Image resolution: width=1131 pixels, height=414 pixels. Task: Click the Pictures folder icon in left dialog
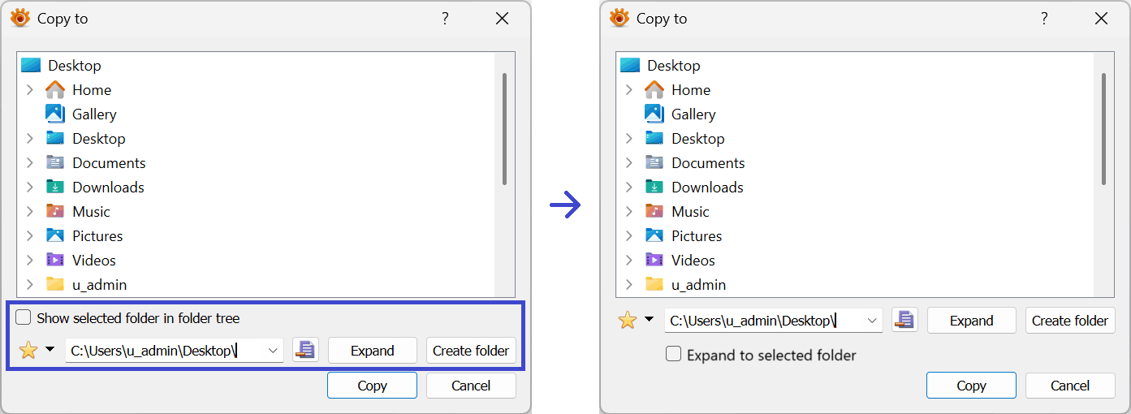pyautogui.click(x=55, y=235)
